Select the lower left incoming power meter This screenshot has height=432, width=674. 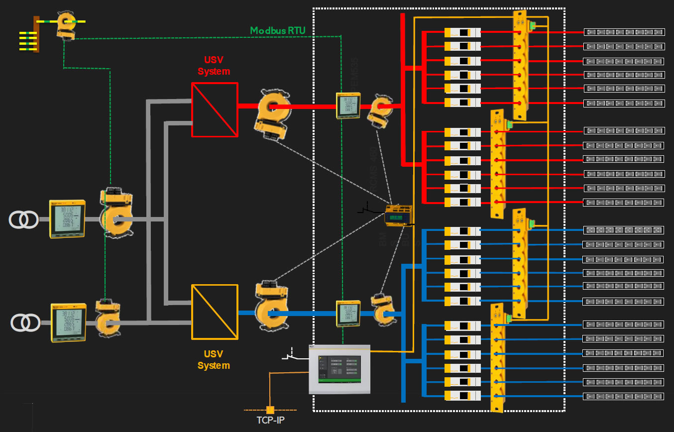point(69,323)
